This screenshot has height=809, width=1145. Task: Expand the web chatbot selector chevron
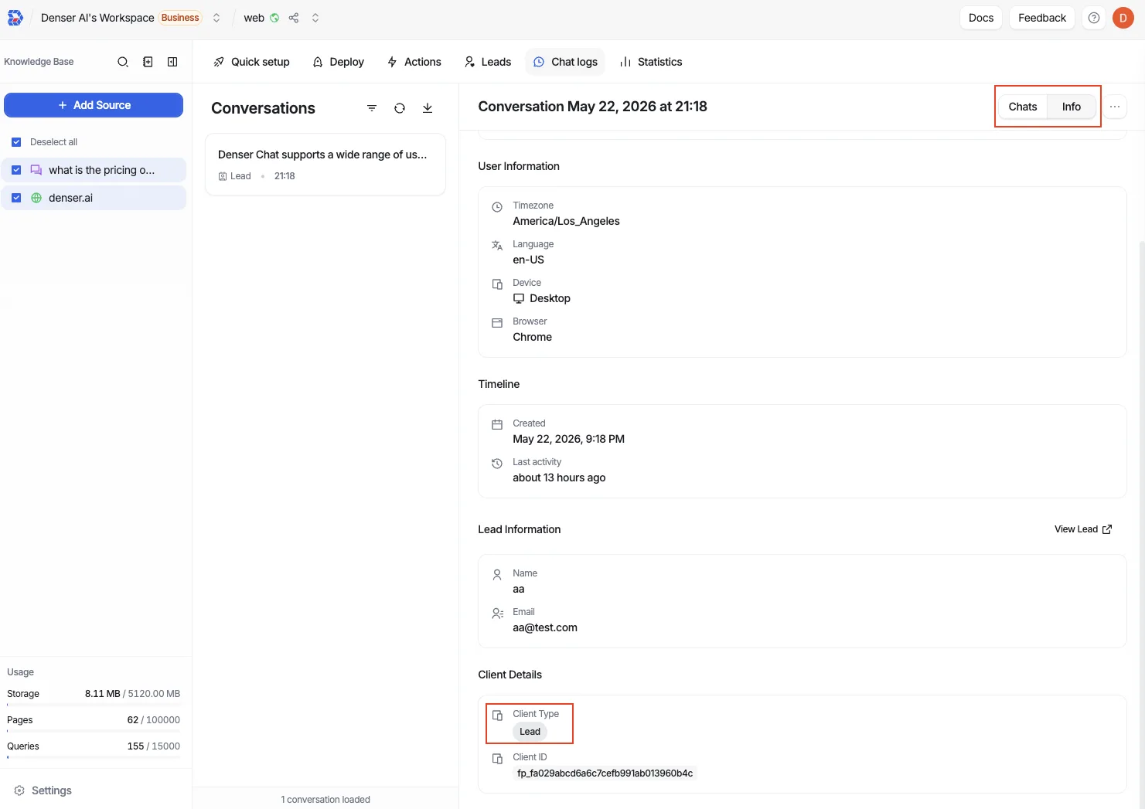315,18
